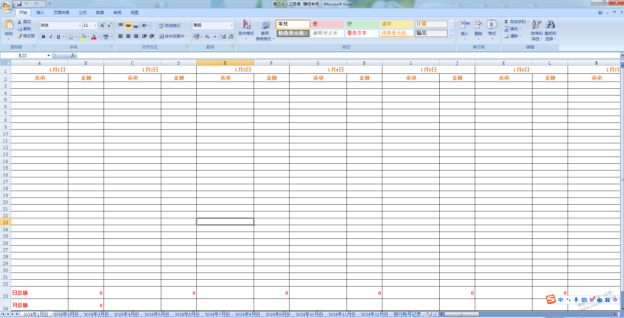The width and height of the screenshot is (624, 318).
Task: Apply accounting number format
Action: (196, 37)
